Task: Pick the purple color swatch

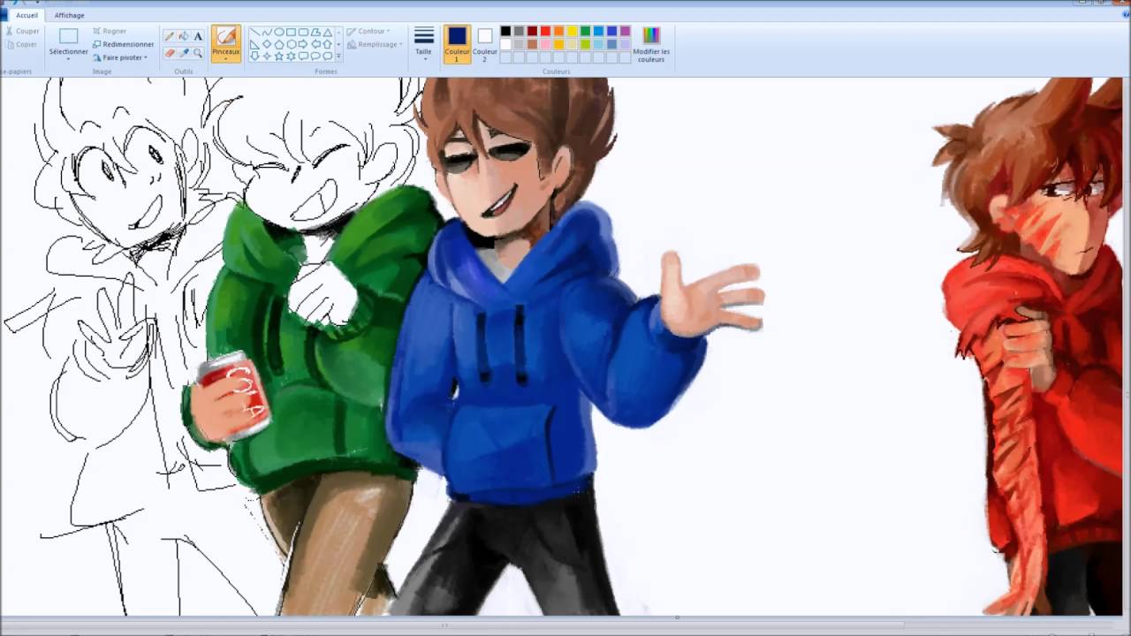Action: pos(625,31)
